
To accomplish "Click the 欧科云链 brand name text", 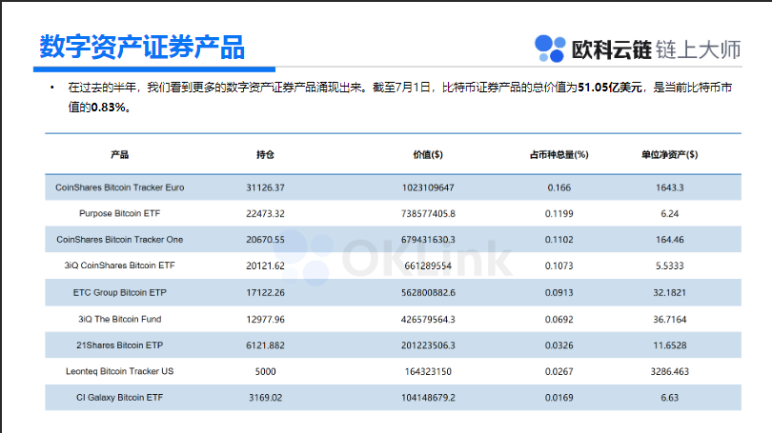I will click(x=611, y=49).
